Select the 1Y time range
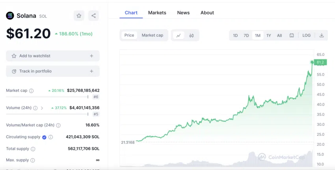Viewport: 335px width, 170px height. tap(269, 35)
